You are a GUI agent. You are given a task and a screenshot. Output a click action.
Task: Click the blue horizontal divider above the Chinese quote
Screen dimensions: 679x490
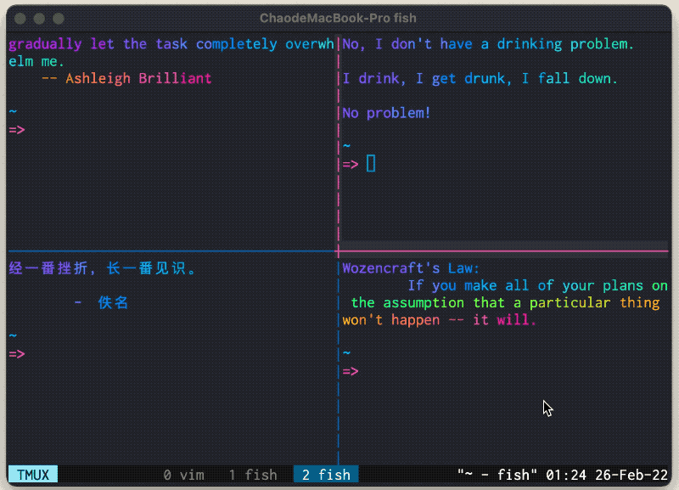(x=170, y=251)
